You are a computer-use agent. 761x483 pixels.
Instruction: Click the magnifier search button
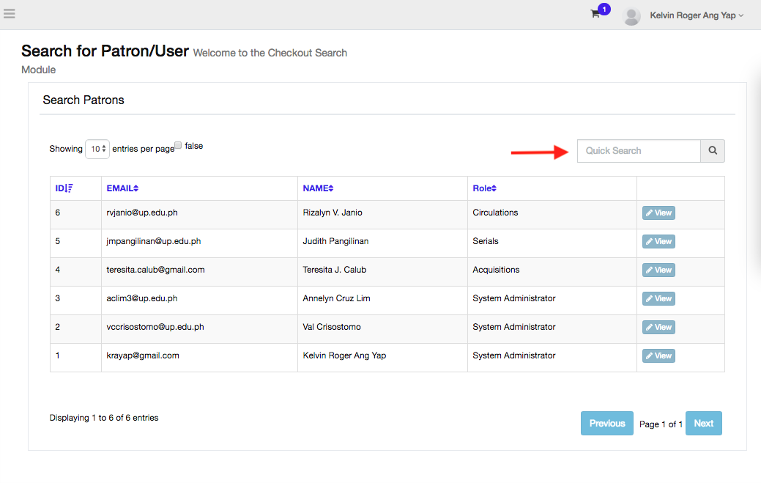point(712,151)
